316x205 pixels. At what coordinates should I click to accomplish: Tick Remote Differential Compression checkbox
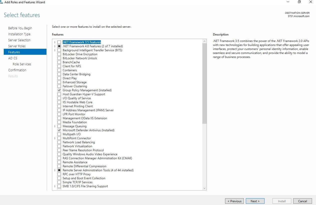pos(59,166)
